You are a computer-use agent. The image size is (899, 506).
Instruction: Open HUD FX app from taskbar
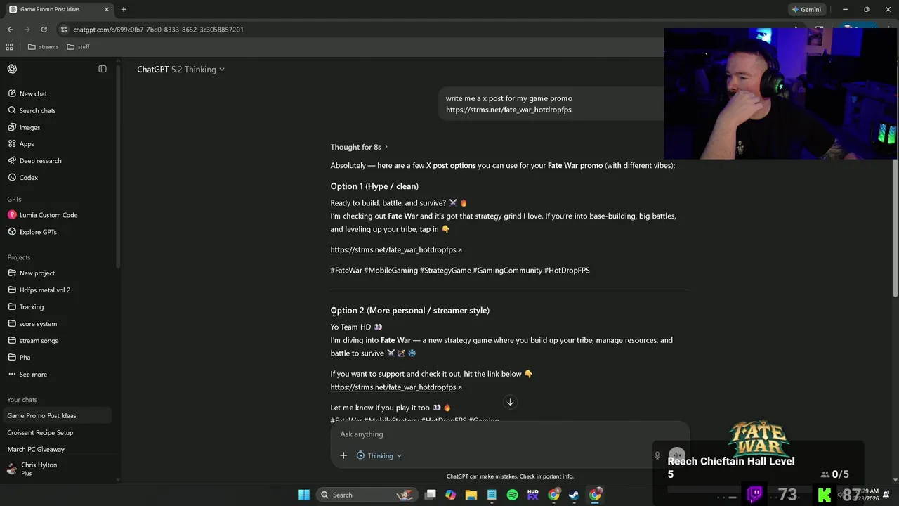533,495
